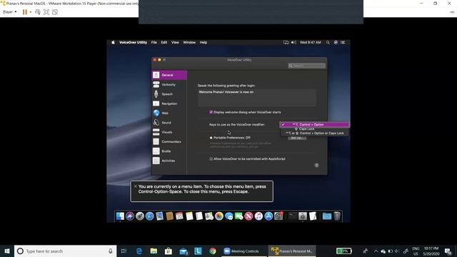Open the Window menu
The height and width of the screenshot is (257, 457).
click(x=189, y=43)
